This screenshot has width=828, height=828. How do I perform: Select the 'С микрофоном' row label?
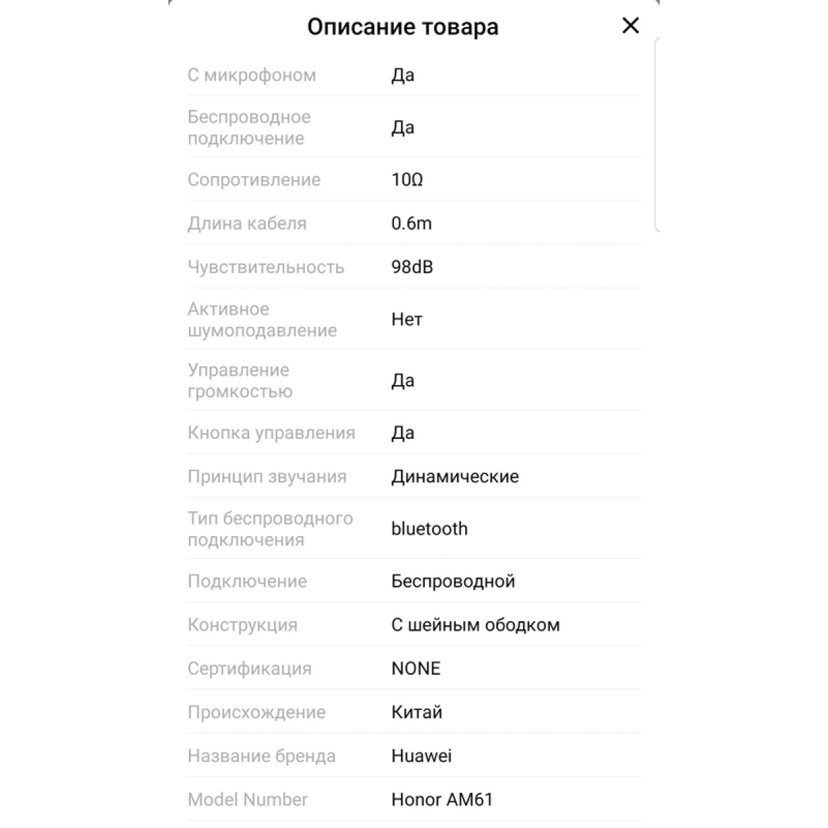[x=252, y=75]
